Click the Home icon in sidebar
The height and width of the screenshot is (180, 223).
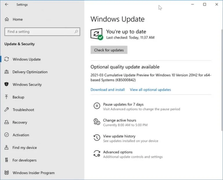(7, 19)
